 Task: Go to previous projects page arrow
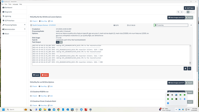[185, 12]
